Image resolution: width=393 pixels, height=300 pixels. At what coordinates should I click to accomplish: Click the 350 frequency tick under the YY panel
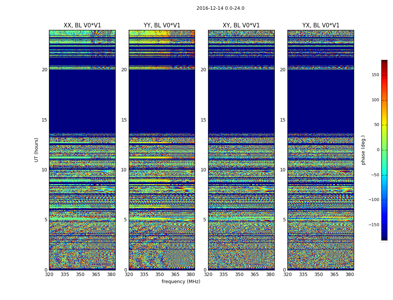[x=159, y=274]
